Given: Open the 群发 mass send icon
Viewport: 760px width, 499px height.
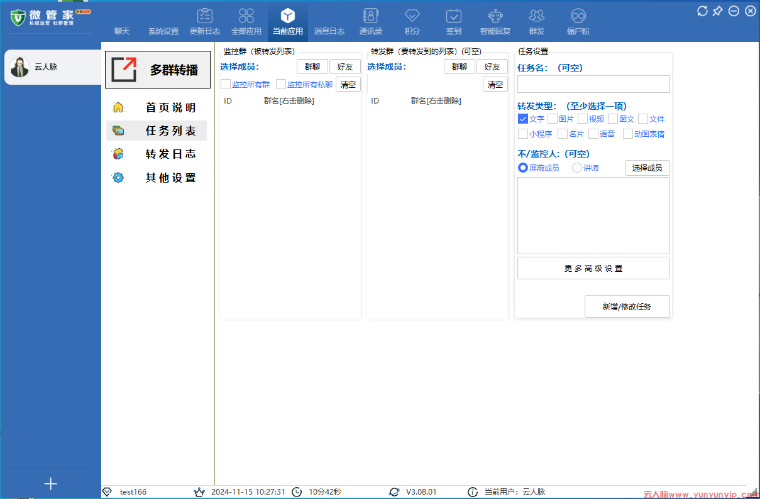Looking at the screenshot, I should (x=537, y=17).
